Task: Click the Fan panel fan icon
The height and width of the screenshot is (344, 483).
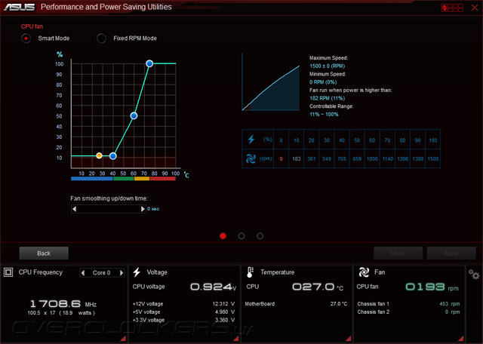Action: tap(364, 272)
